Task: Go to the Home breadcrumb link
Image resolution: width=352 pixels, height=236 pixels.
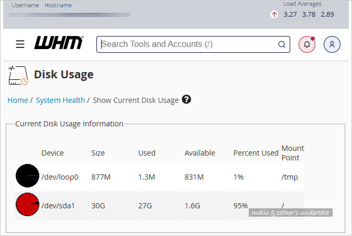Action: tap(17, 100)
